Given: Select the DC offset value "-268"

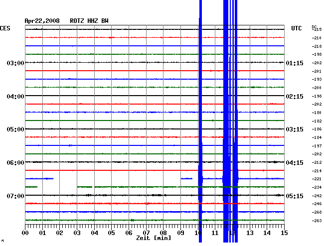Looking at the screenshot, I should (x=317, y=212).
